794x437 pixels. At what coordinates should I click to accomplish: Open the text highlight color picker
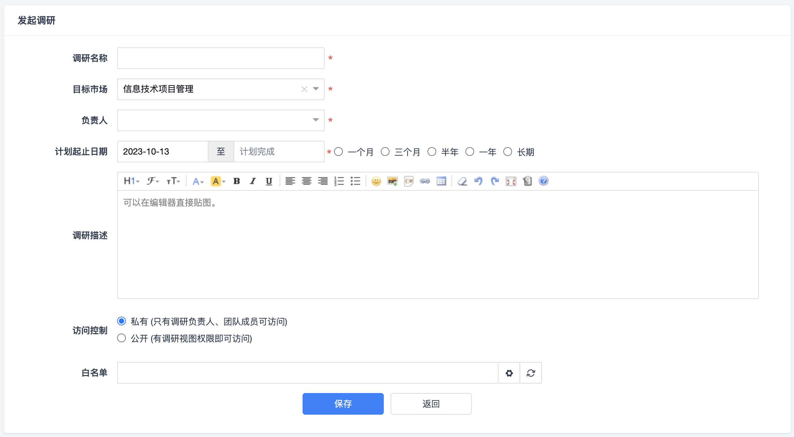tap(218, 181)
